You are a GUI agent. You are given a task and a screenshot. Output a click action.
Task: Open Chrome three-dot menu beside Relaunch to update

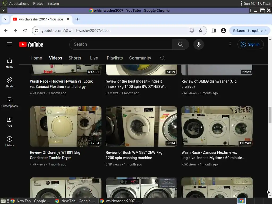click(x=266, y=31)
